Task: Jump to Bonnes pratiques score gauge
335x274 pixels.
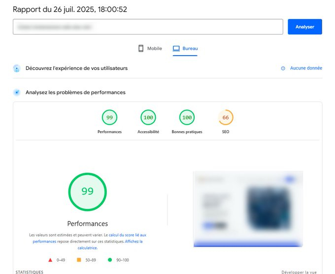Action: [187, 118]
